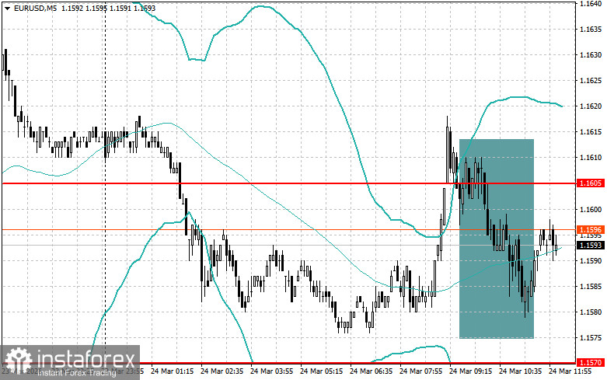607x380 pixels.
Task: Click the 24 Mar 05:15 time label
Action: [321, 371]
